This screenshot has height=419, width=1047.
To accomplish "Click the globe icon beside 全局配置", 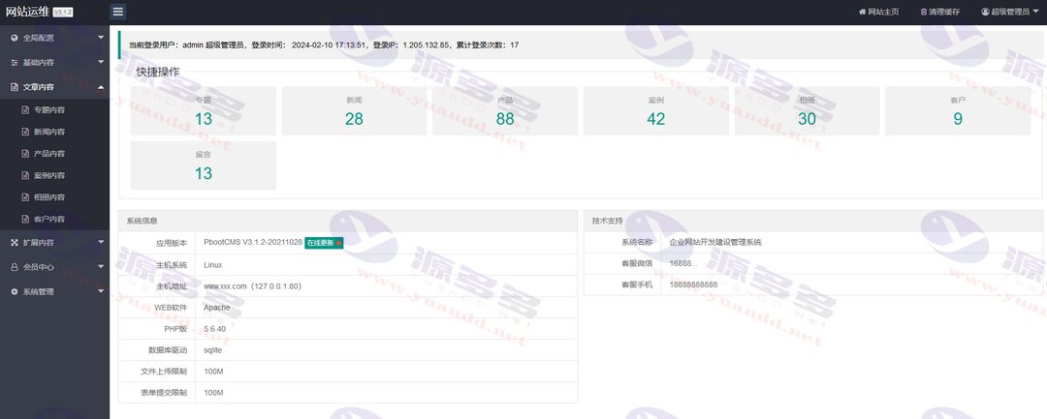I will pos(14,38).
